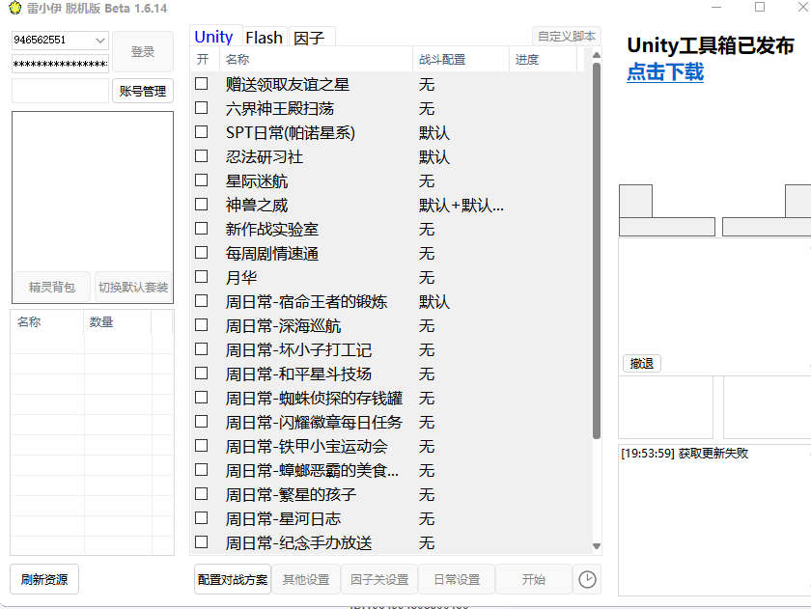Image resolution: width=811 pixels, height=609 pixels.
Task: Click the 点击下载 download link
Action: 664,70
